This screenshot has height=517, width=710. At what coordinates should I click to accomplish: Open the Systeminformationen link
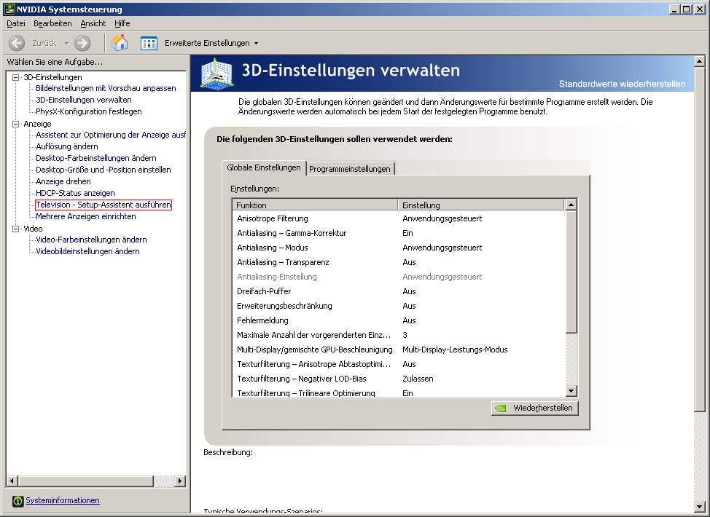[x=63, y=500]
